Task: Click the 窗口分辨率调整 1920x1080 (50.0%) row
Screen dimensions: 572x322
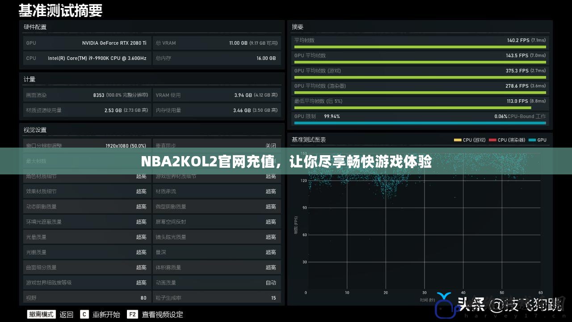Action: click(87, 145)
